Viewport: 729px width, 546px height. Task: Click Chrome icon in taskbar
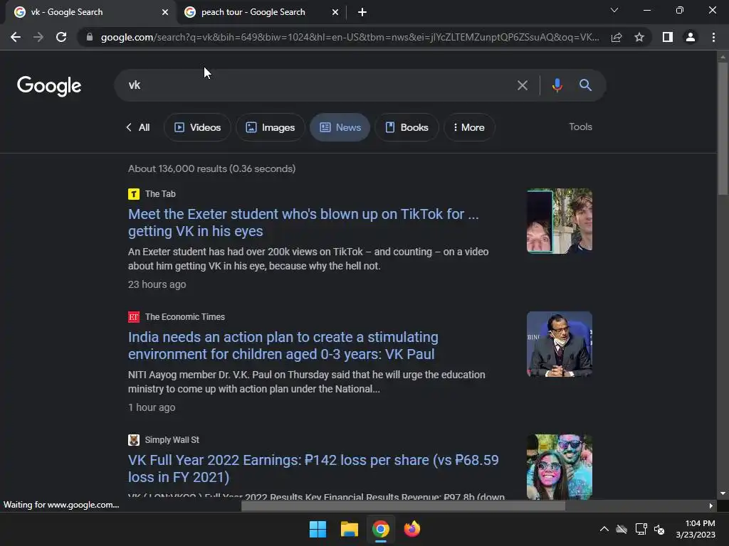[x=381, y=529]
